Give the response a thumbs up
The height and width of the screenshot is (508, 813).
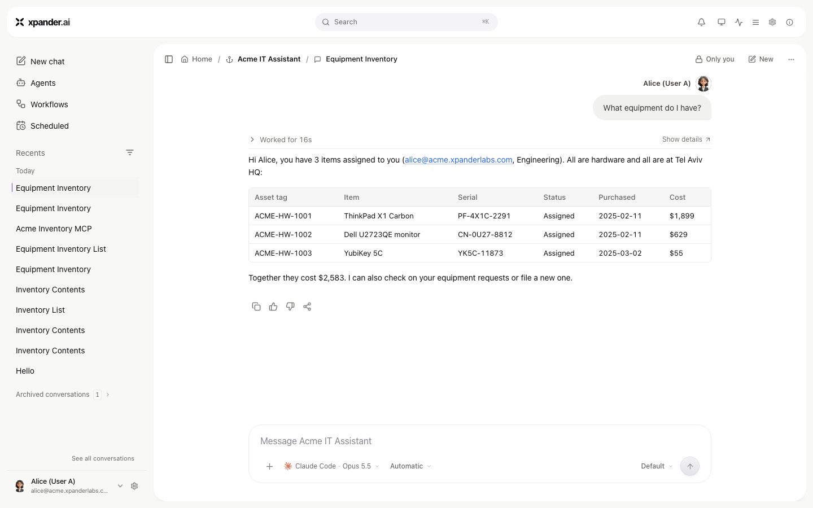(x=273, y=306)
